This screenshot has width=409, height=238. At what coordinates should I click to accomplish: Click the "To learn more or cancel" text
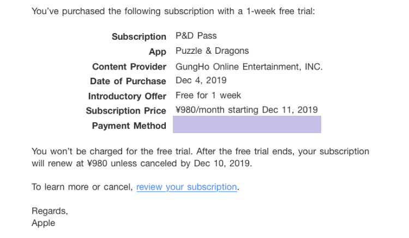point(82,187)
